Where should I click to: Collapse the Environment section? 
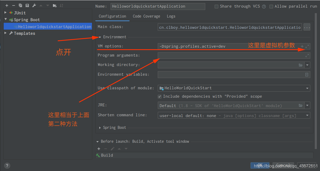pyautogui.click(x=100, y=37)
